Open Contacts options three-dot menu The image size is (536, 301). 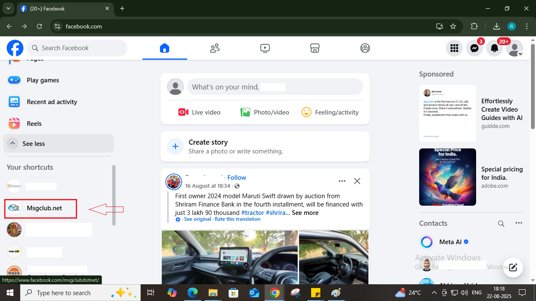coord(519,223)
